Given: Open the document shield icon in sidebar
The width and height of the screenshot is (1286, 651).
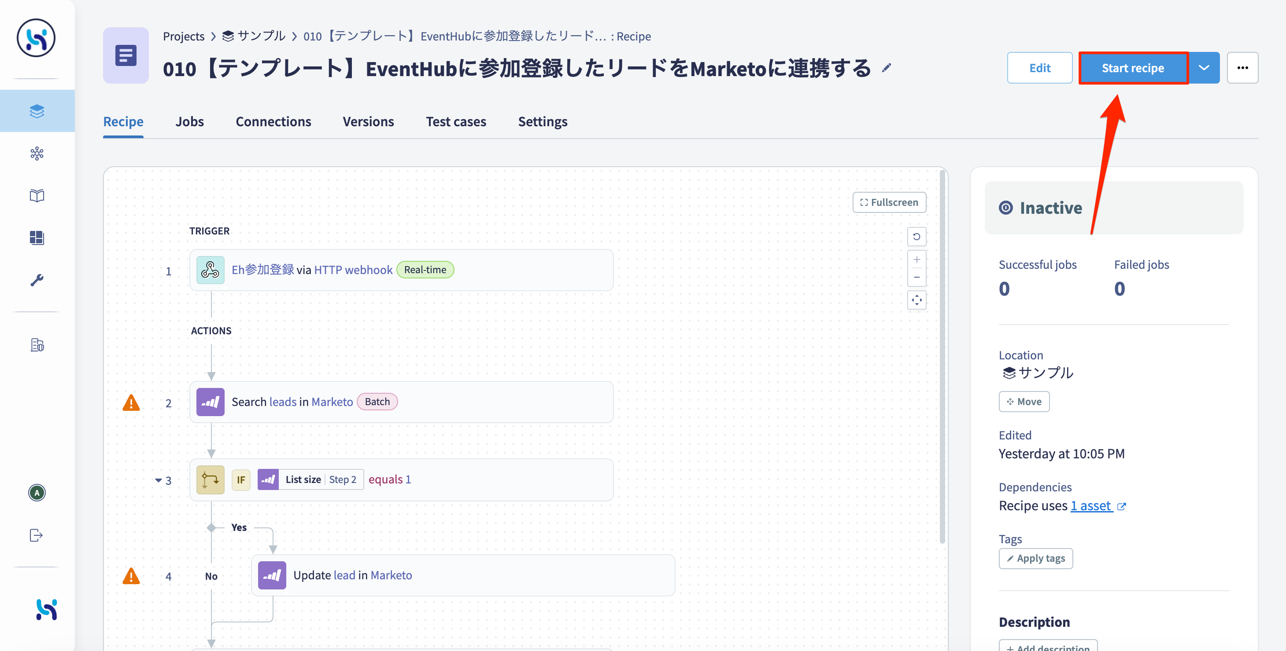Looking at the screenshot, I should (x=37, y=344).
